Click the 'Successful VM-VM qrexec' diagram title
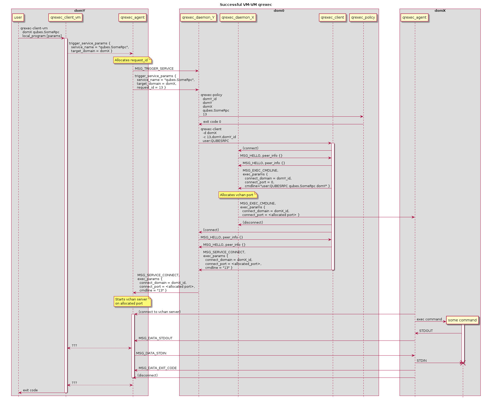483x400 pixels. [x=246, y=5]
